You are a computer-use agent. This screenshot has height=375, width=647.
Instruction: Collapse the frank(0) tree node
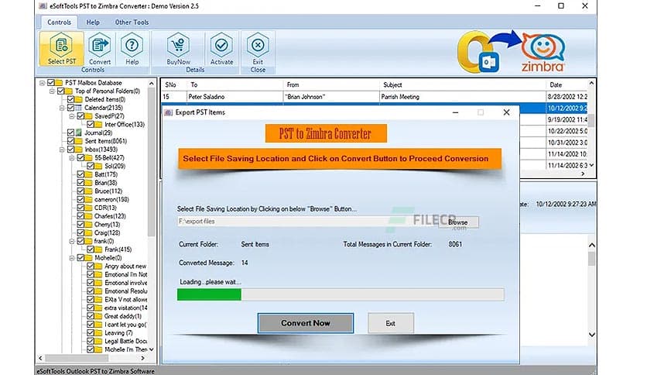72,241
